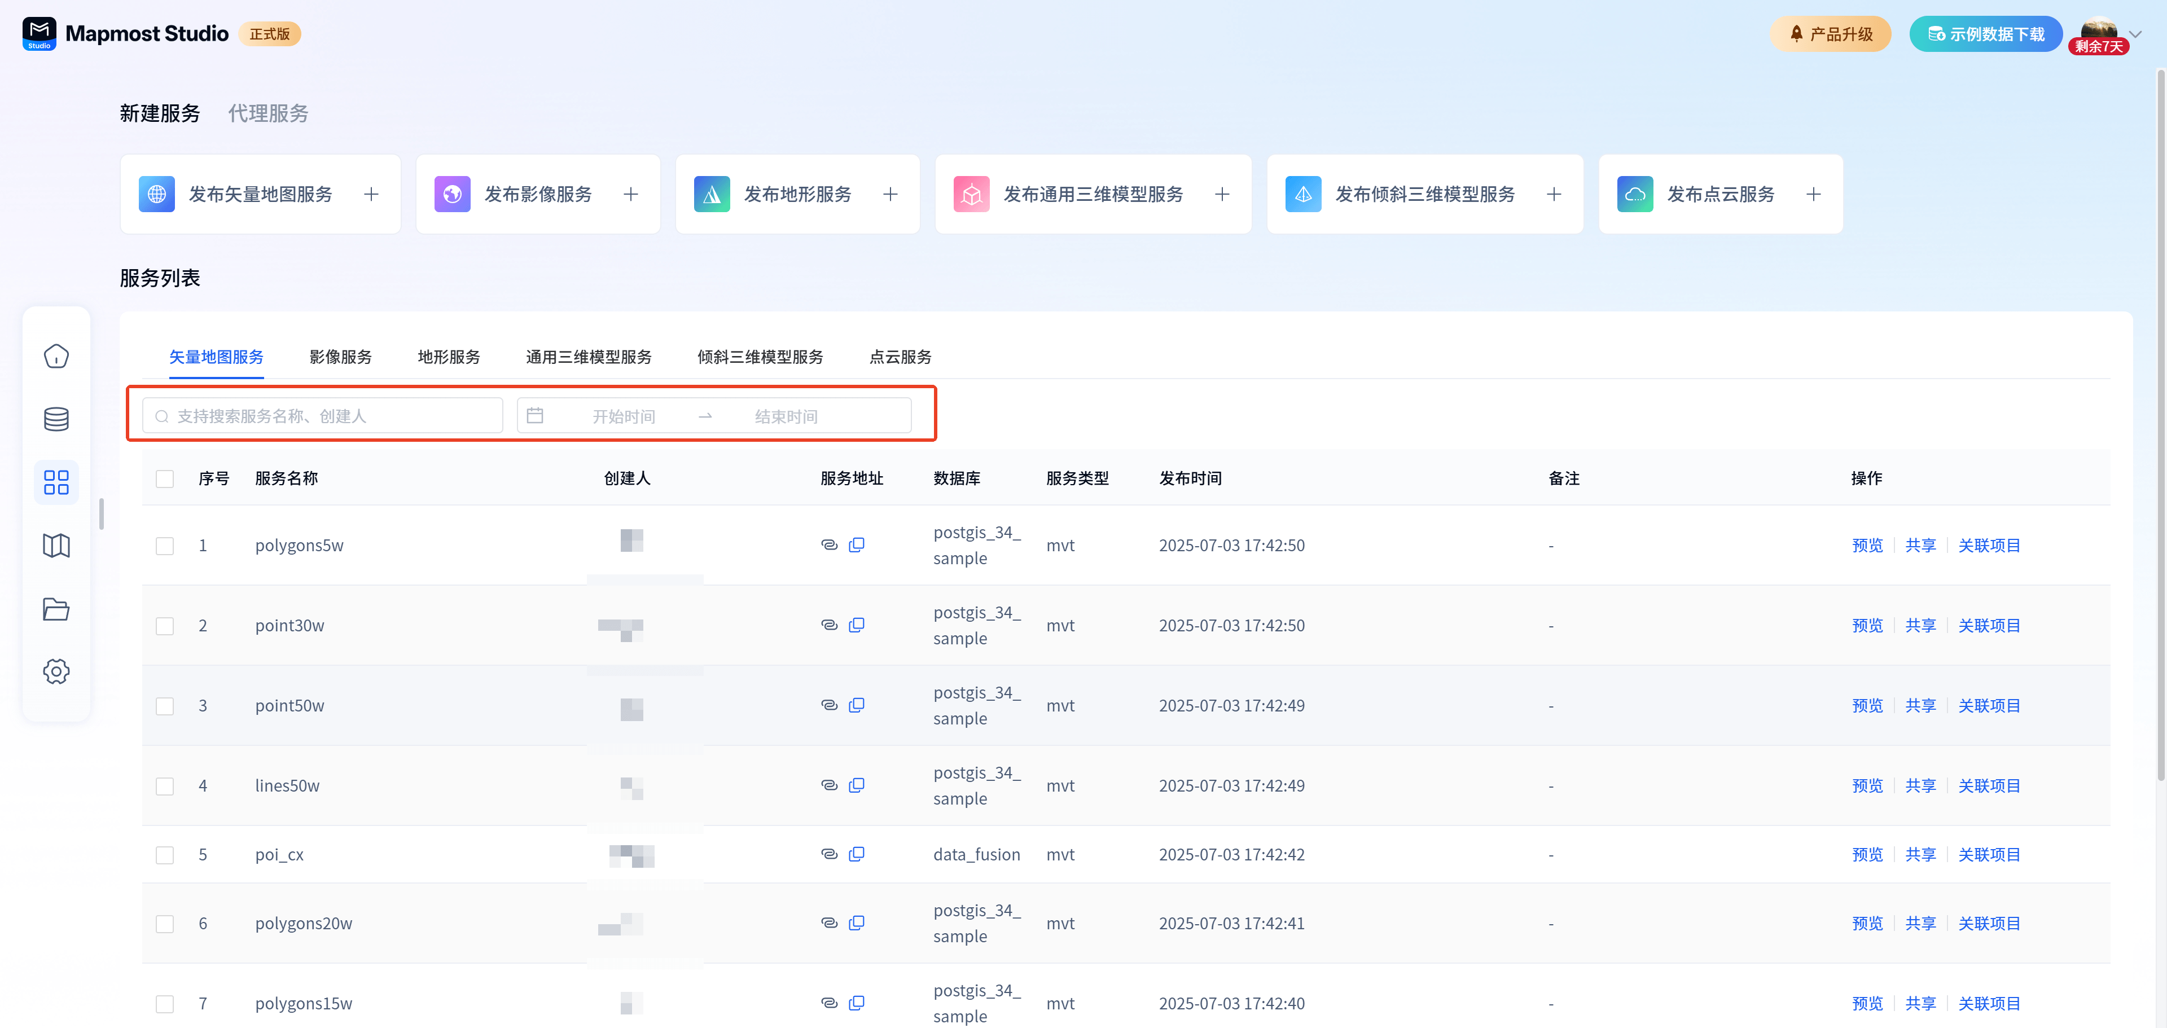Open the settings gear in sidebar
The height and width of the screenshot is (1028, 2167).
56,671
